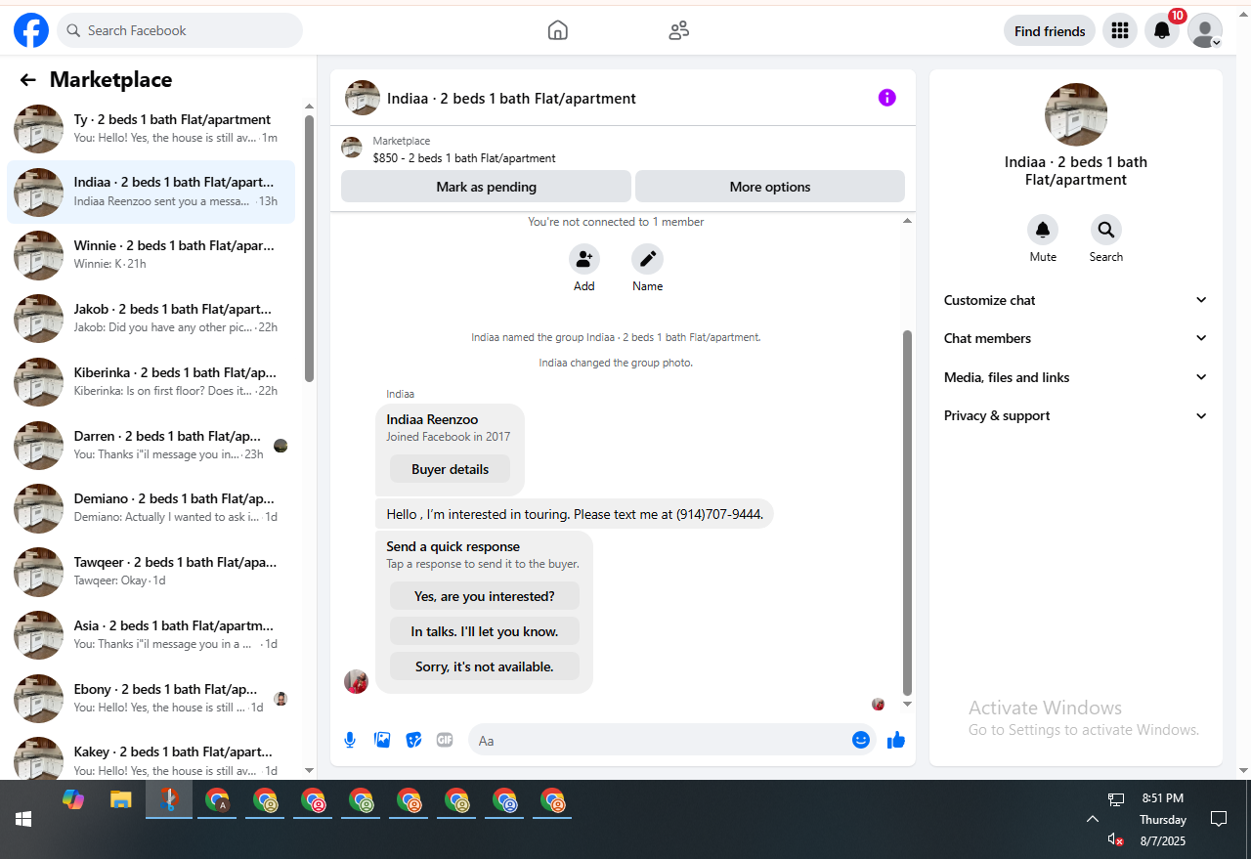The height and width of the screenshot is (859, 1251).
Task: Open the Ty conversation
Action: point(151,129)
